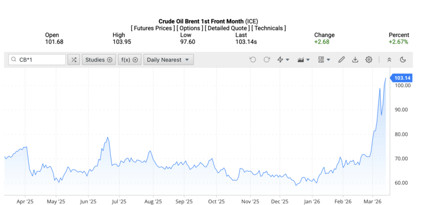
Task: Click the 90.00 y-axis label
Action: pyautogui.click(x=401, y=110)
